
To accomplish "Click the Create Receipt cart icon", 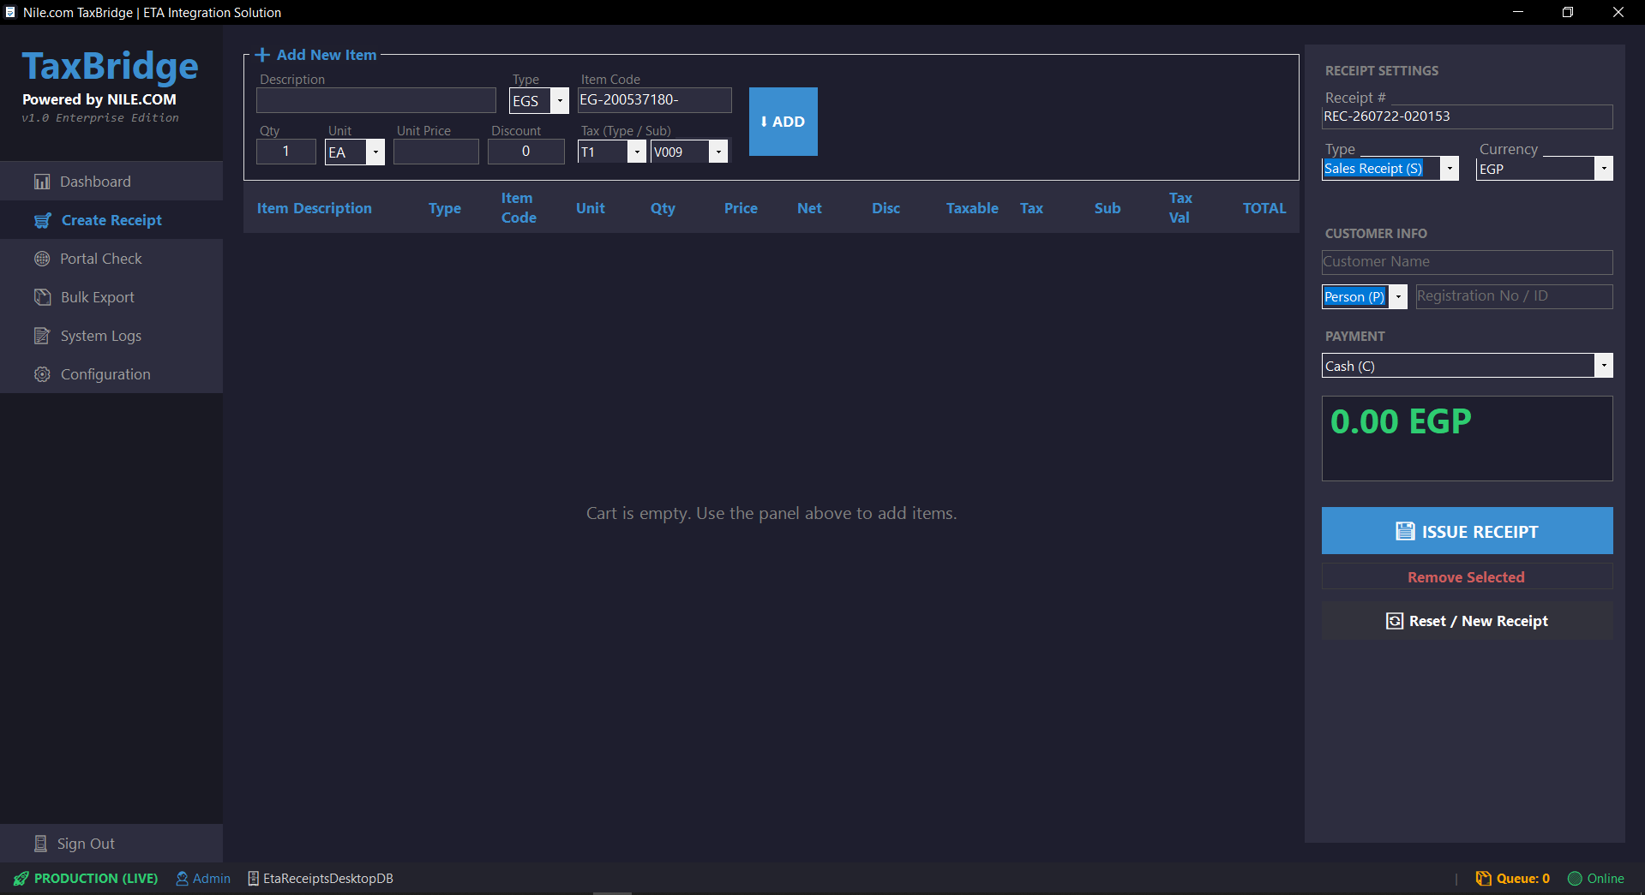I will 43,220.
